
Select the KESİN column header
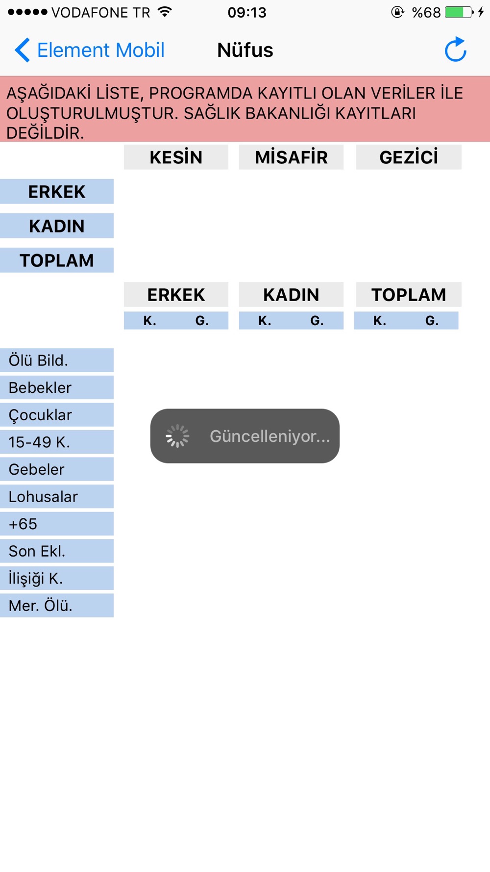176,157
